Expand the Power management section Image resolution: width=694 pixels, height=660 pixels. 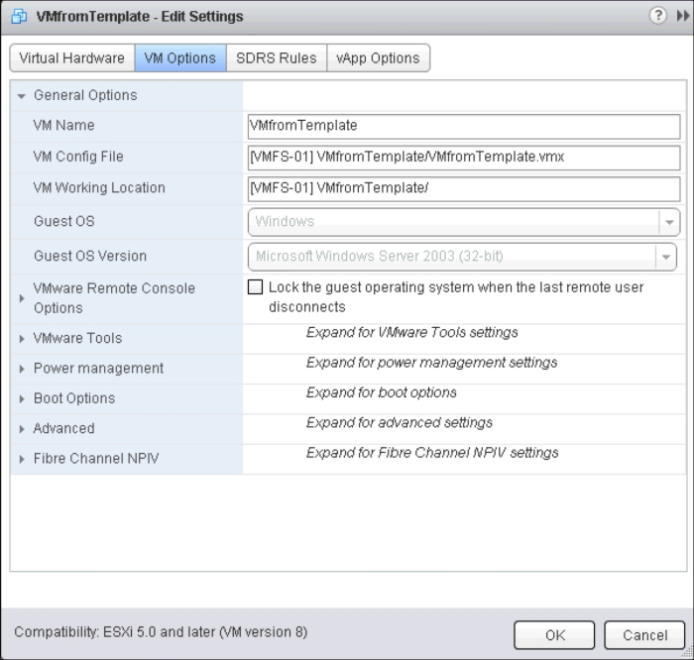point(22,369)
